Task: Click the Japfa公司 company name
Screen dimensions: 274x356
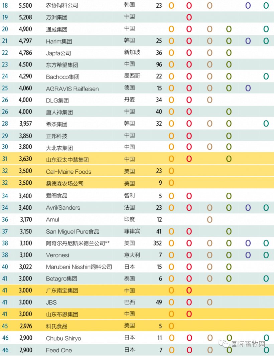Action: (58, 53)
